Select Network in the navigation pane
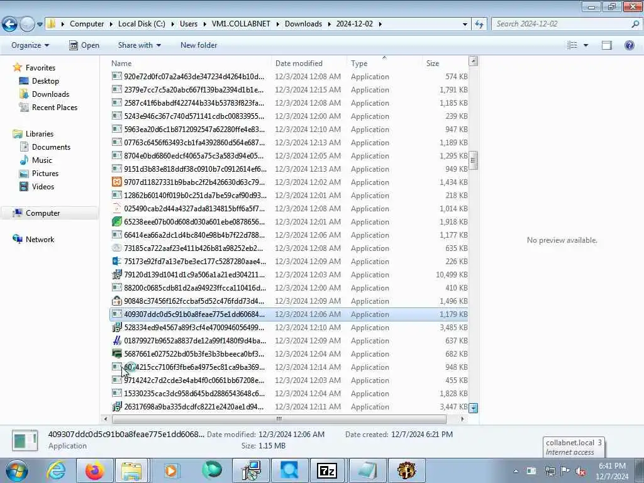Image resolution: width=644 pixels, height=483 pixels. pyautogui.click(x=40, y=239)
